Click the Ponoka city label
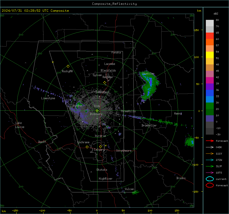 [116, 52]
